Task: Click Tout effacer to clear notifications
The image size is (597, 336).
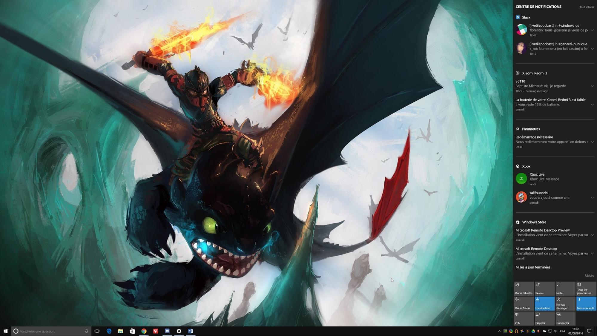Action: (587, 7)
